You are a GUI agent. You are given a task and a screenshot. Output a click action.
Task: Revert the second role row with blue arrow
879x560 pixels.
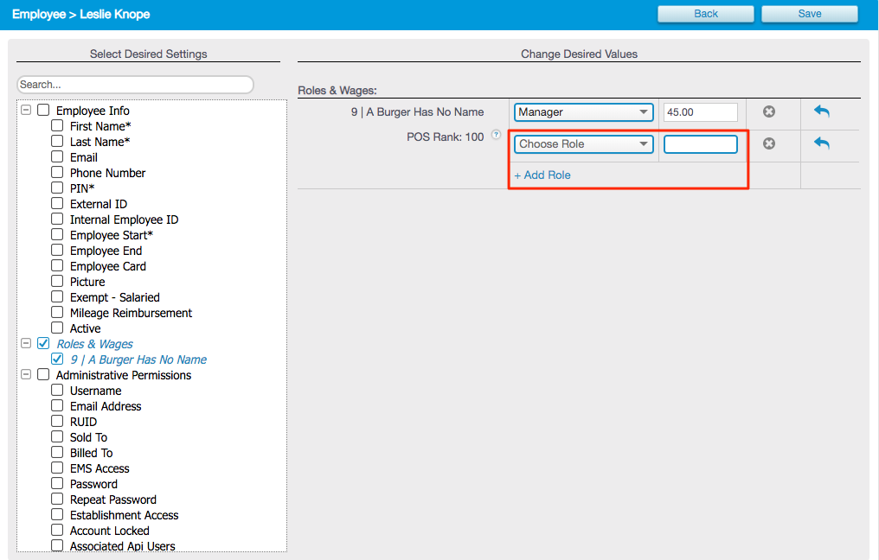820,143
